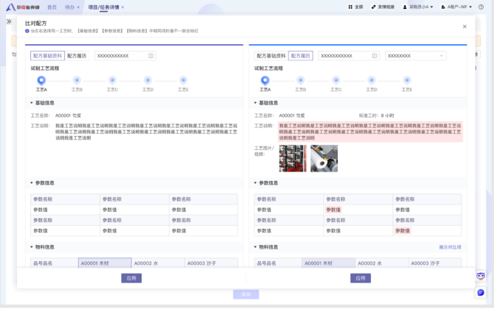Select 工艺A step in left process flow

coord(41,80)
